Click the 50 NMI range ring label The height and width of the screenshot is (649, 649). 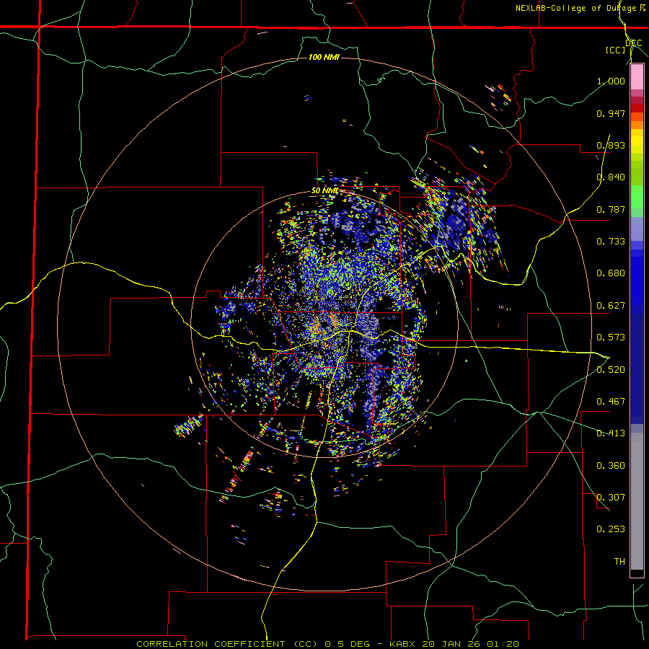point(324,191)
